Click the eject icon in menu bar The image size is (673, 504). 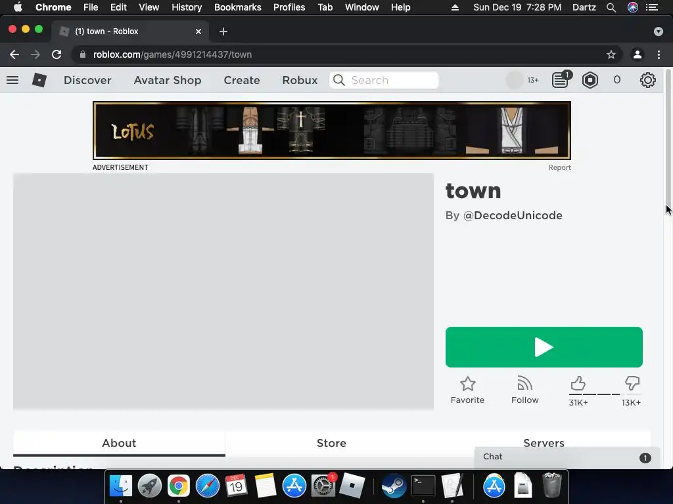455,7
